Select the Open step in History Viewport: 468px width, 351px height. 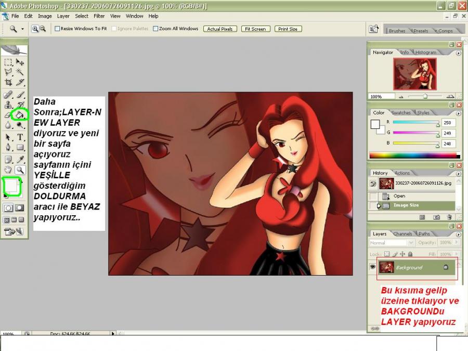(x=399, y=196)
